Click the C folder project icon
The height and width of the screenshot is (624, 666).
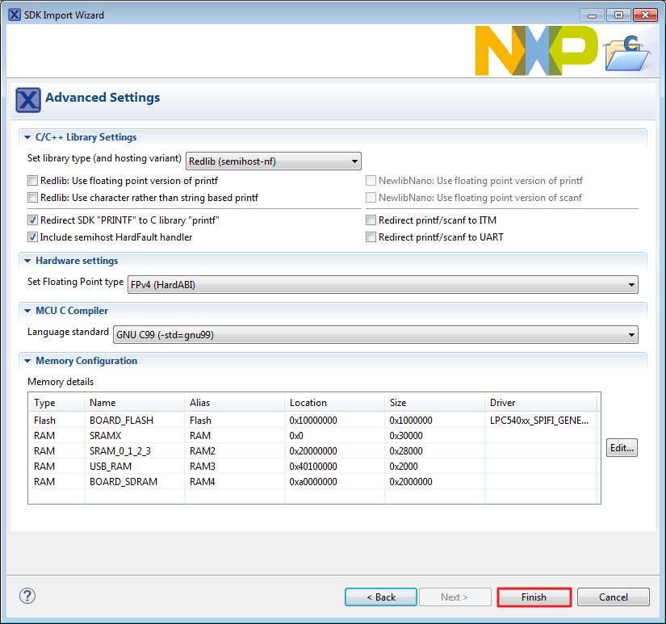tap(627, 53)
